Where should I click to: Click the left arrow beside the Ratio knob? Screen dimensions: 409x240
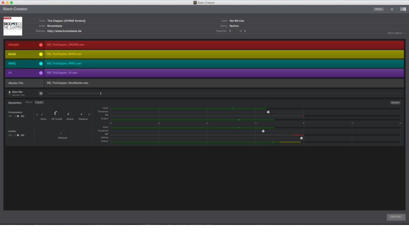click(x=37, y=114)
